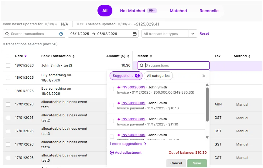Focus the Search transactions input field
Screen dimensions: 263x168
click(34, 34)
